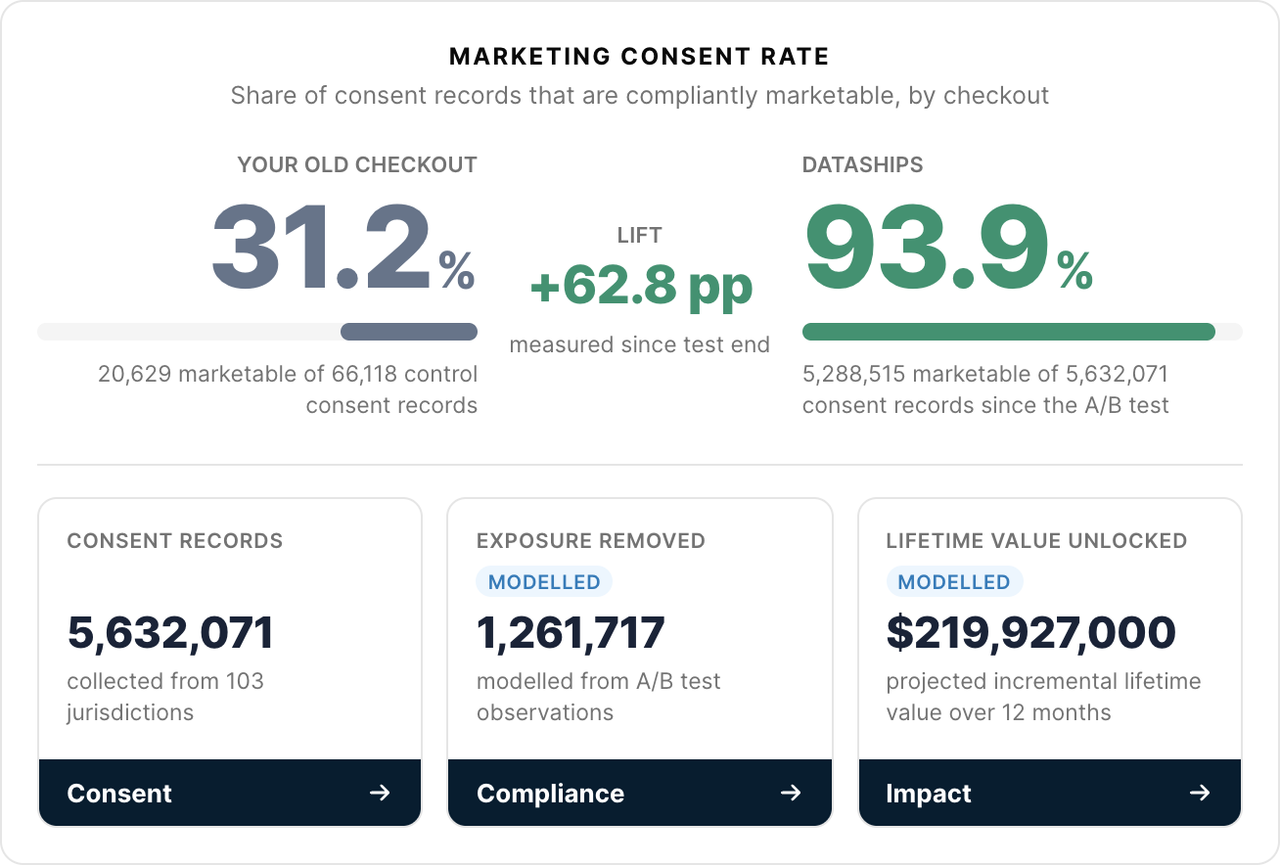The height and width of the screenshot is (865, 1280).
Task: Click the arrow icon on the Consent button
Action: pos(380,793)
